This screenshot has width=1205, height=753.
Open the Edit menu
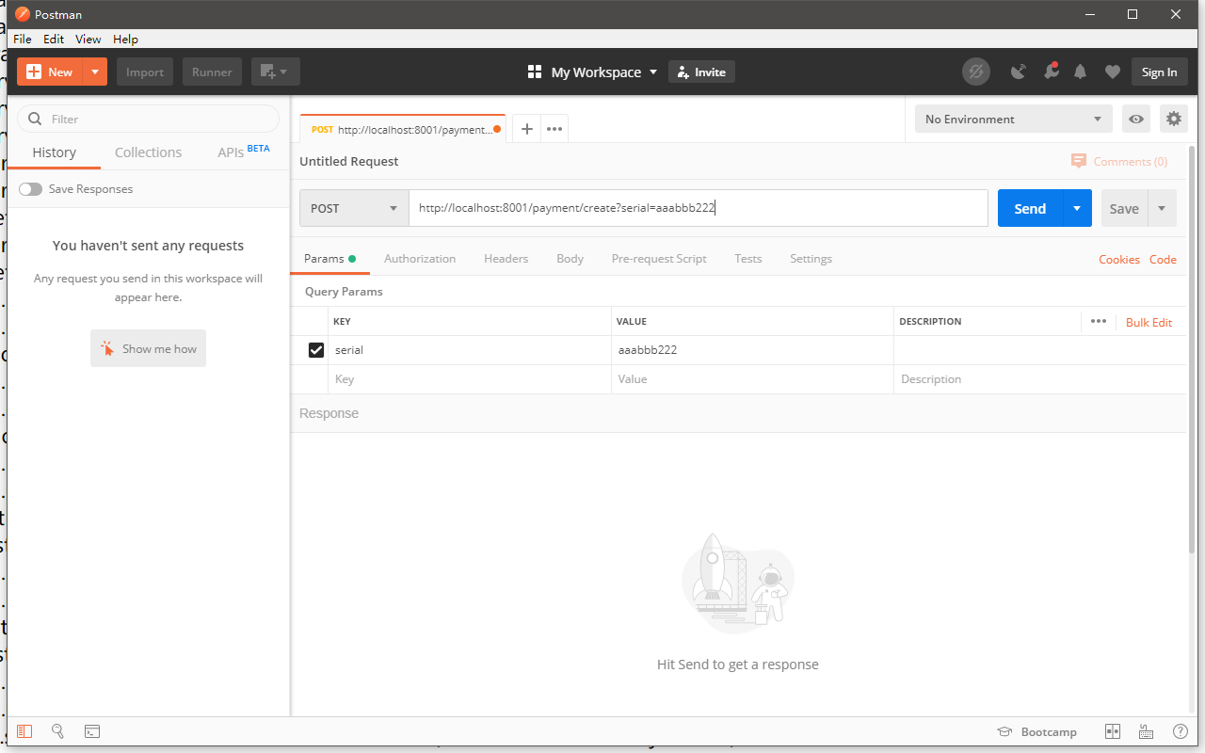click(54, 39)
